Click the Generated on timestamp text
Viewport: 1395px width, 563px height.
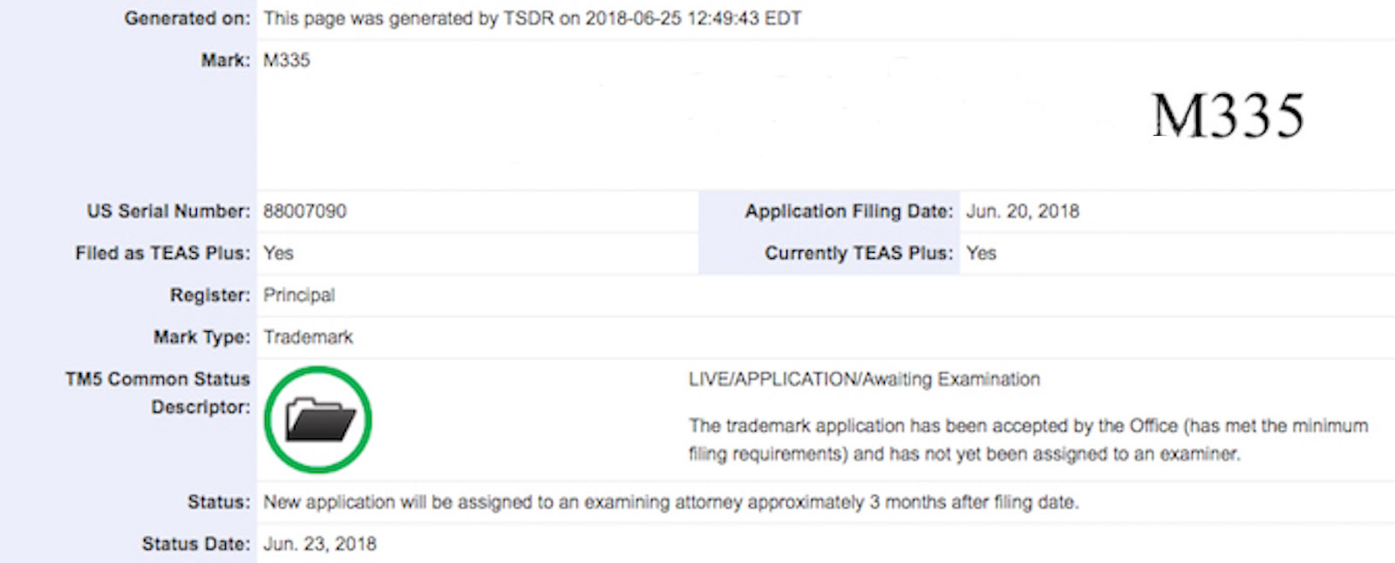pyautogui.click(x=533, y=18)
